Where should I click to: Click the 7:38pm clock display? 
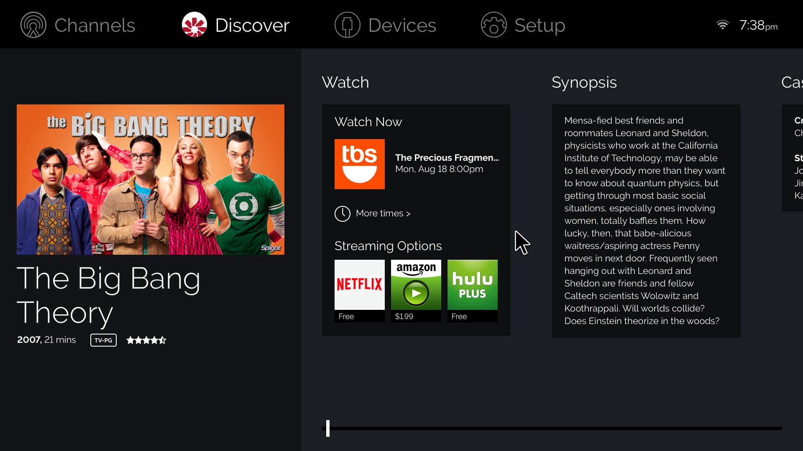(x=759, y=25)
